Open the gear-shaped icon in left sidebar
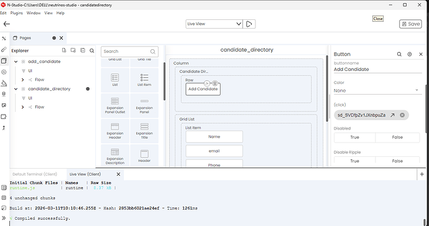 [x=4, y=72]
